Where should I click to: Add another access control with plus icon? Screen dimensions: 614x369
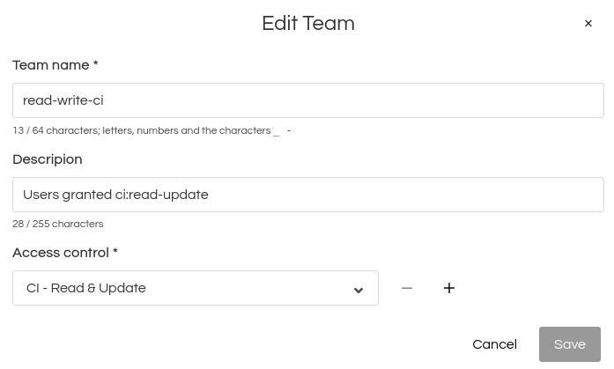[x=449, y=288]
